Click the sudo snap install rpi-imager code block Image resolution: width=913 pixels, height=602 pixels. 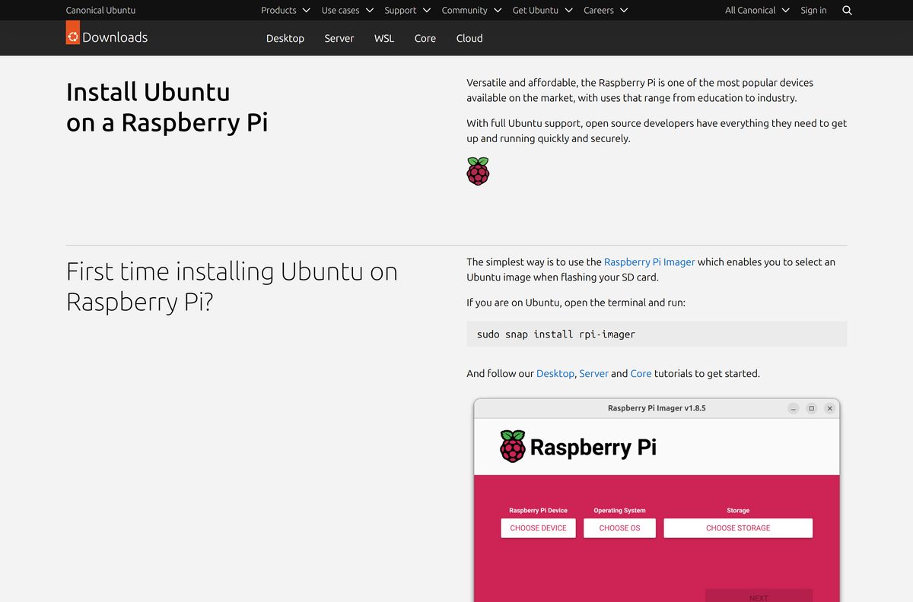click(x=657, y=334)
